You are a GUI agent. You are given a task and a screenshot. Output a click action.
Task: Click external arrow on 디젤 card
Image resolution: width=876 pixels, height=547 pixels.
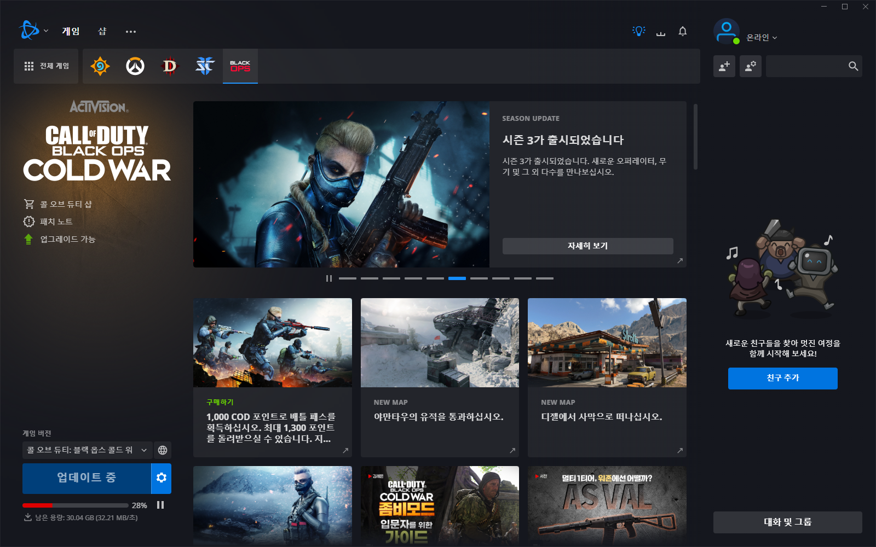[680, 451]
